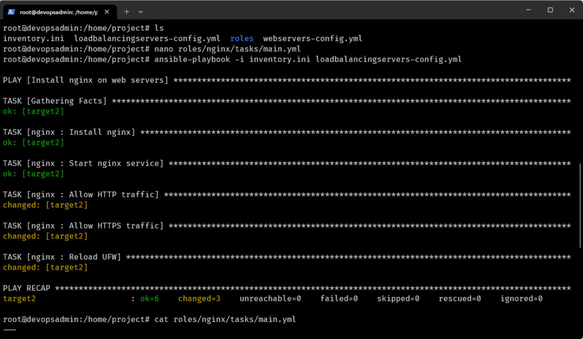Image resolution: width=583 pixels, height=339 pixels.
Task: Click the green 'ok: [target2]' under Gathering Facts
Action: tap(30, 111)
